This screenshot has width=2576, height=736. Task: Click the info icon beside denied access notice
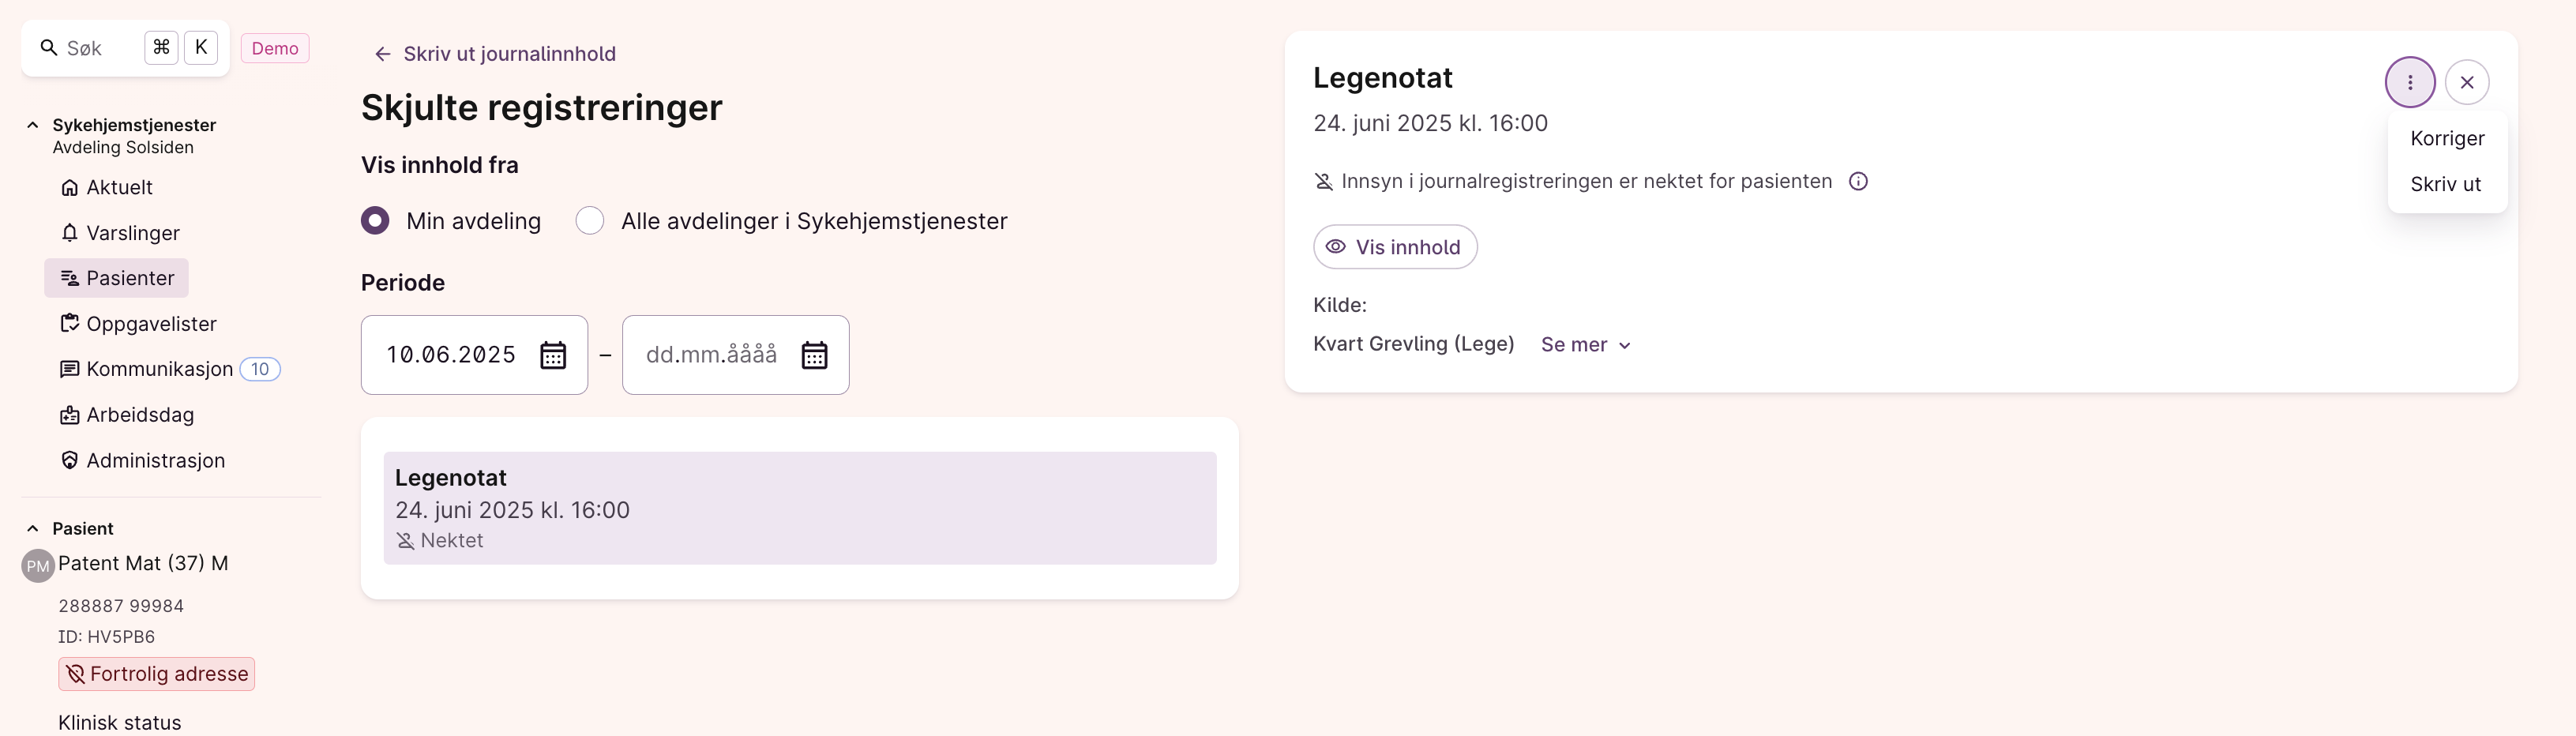coord(1857,181)
